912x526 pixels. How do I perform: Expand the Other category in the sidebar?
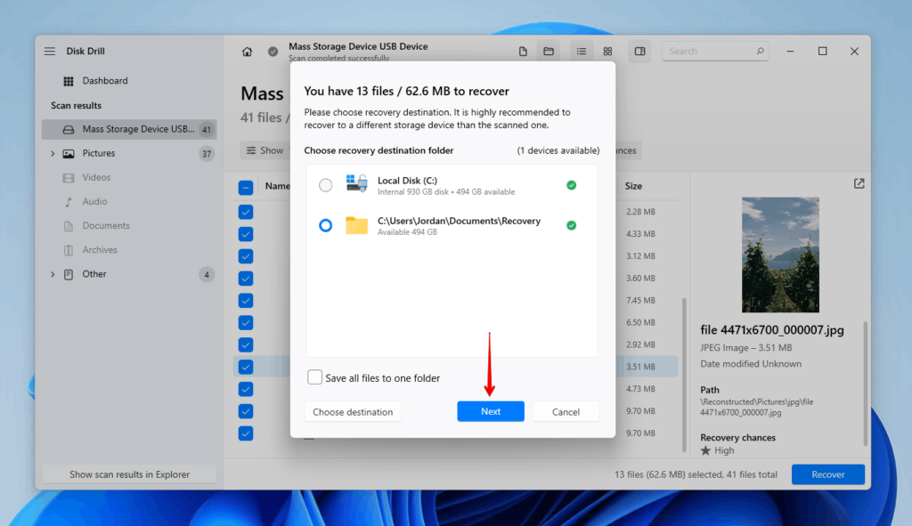(53, 274)
